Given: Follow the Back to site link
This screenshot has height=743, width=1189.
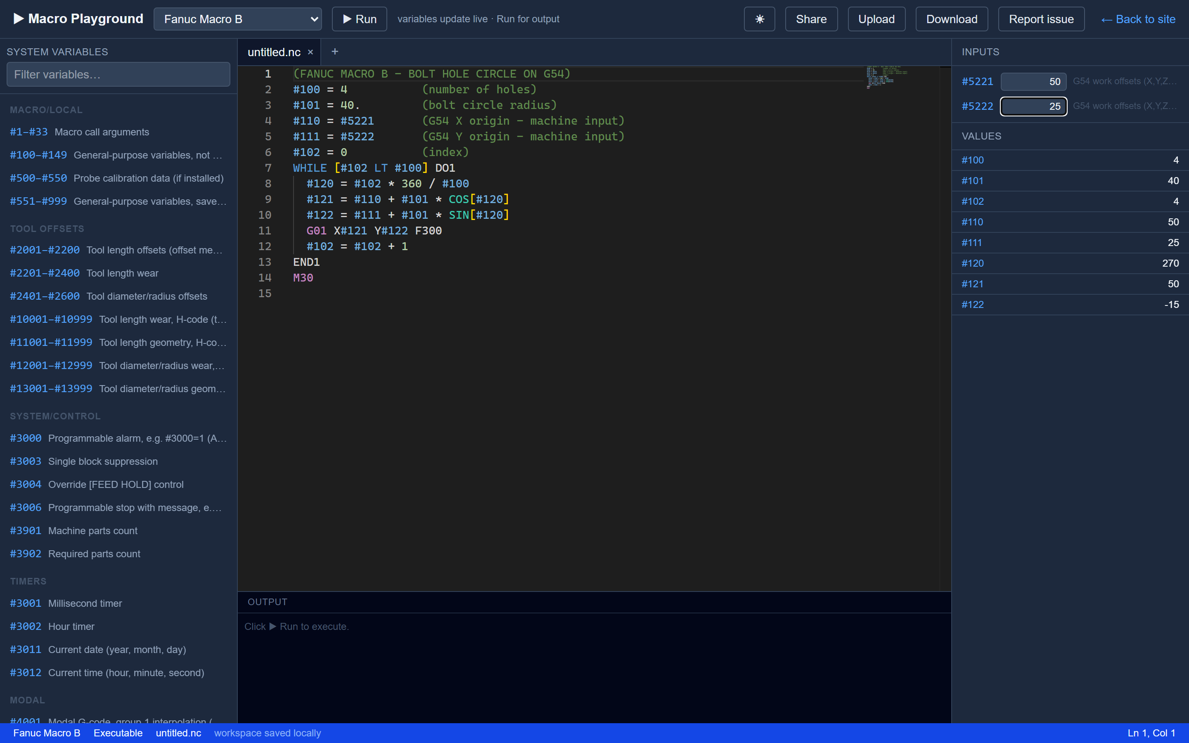Looking at the screenshot, I should [x=1138, y=19].
